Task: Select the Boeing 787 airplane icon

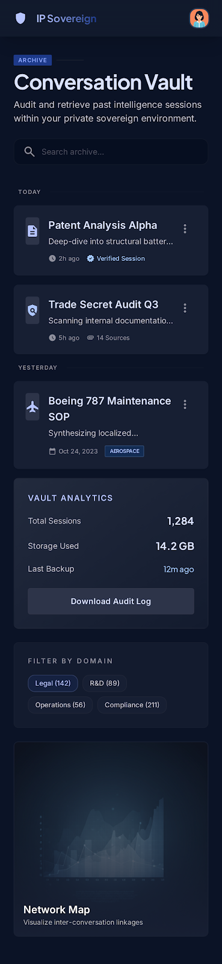Action: (x=32, y=407)
